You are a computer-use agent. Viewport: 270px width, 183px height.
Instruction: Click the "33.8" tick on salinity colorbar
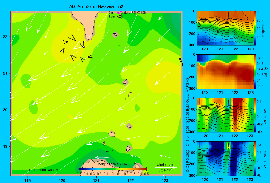260,86
